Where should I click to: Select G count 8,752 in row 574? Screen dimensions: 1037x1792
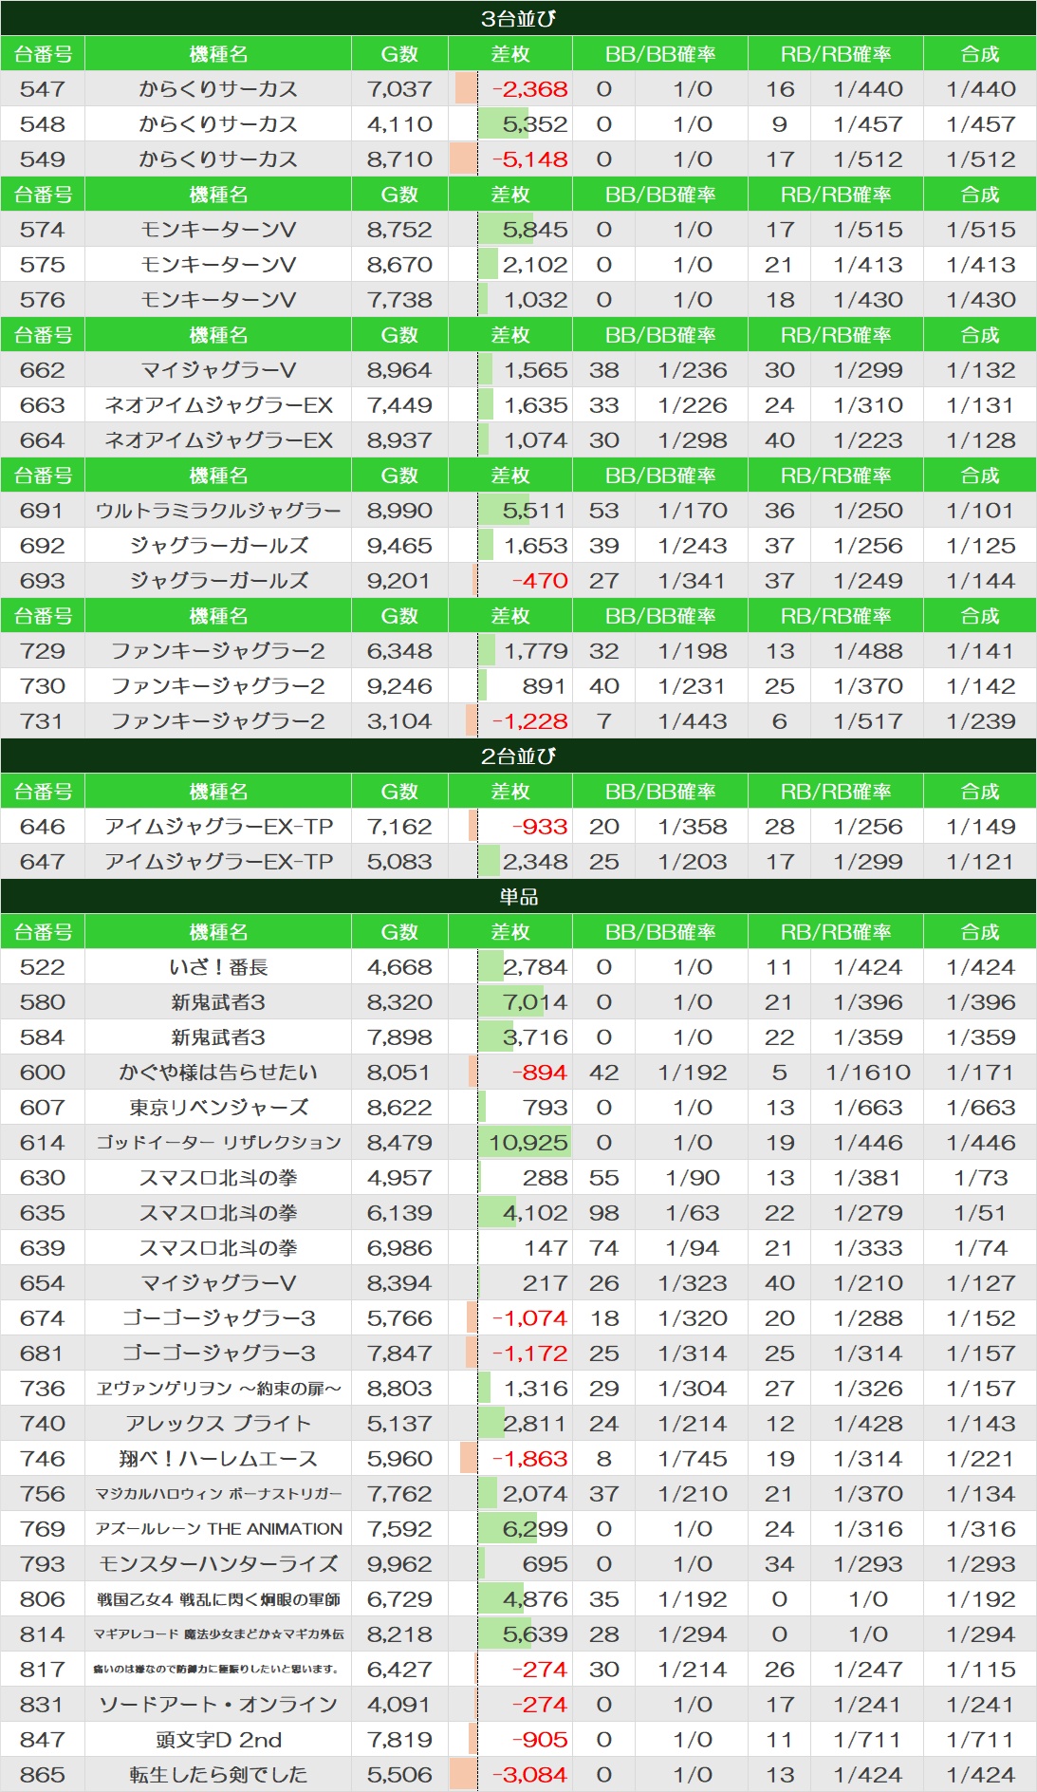[x=399, y=230]
